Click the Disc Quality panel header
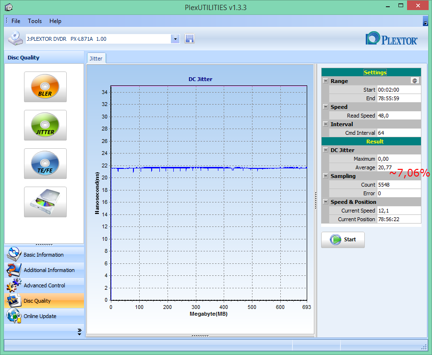 tap(44, 58)
